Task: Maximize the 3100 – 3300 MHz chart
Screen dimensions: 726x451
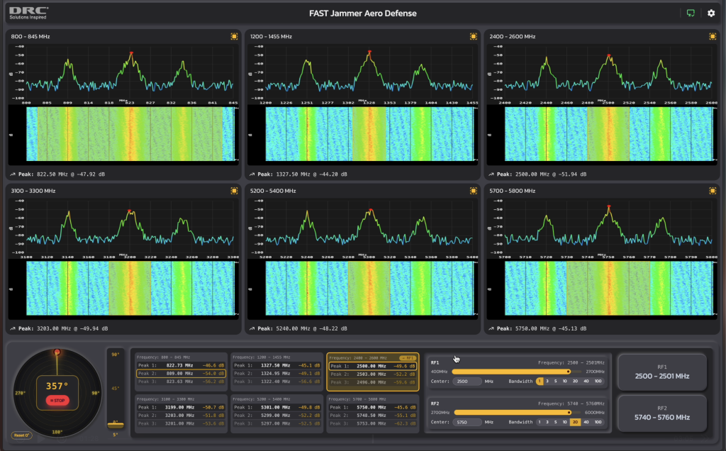Action: click(x=234, y=191)
